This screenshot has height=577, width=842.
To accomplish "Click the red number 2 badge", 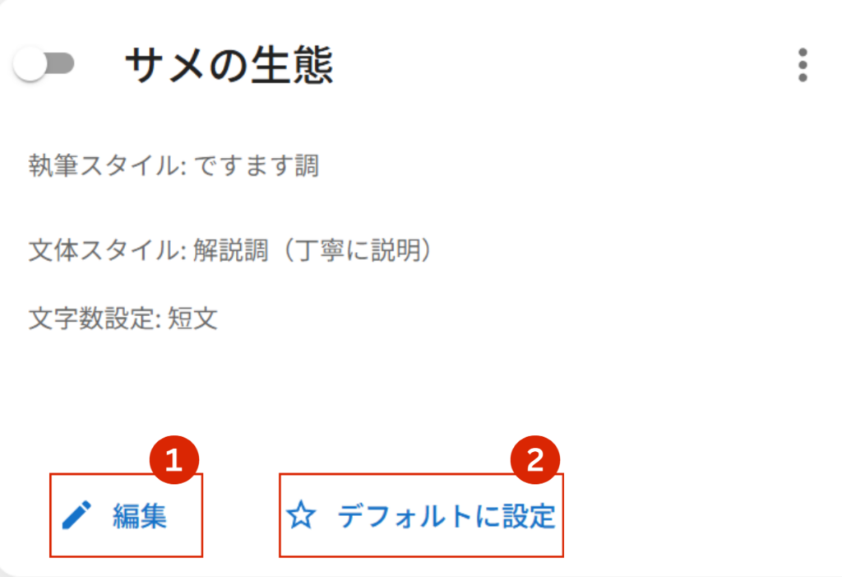I will [x=534, y=460].
